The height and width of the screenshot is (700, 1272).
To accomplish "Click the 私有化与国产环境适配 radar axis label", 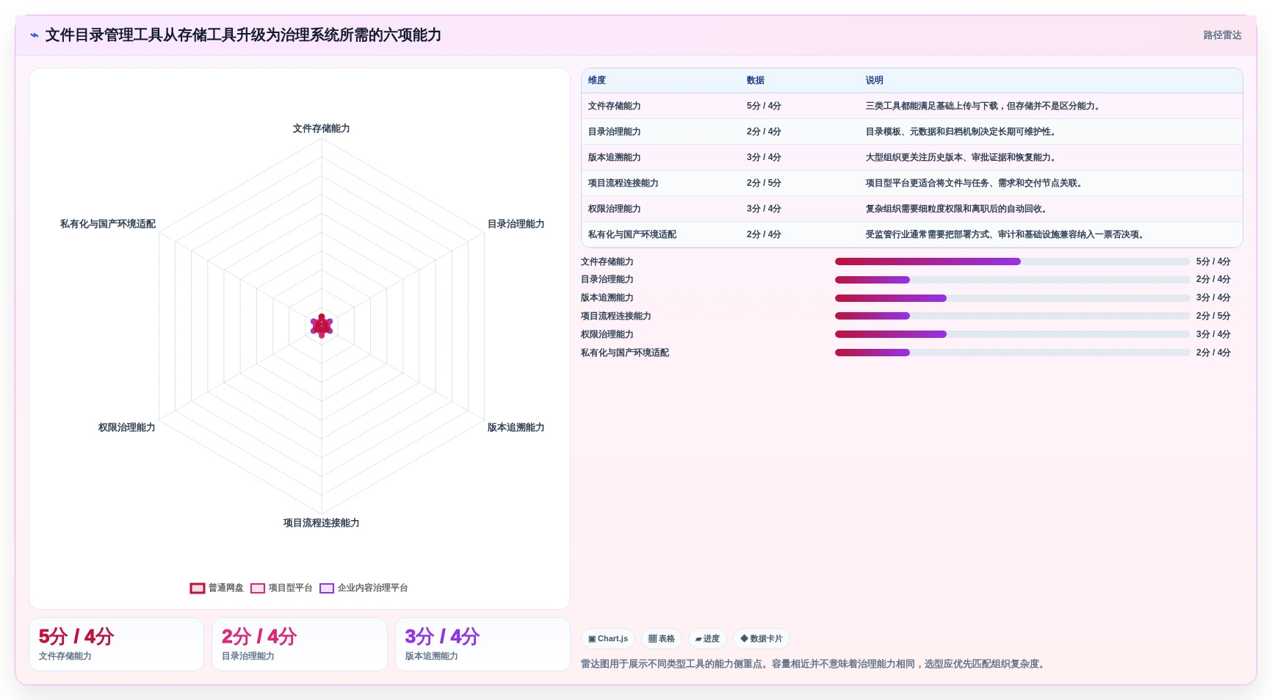I will [108, 224].
